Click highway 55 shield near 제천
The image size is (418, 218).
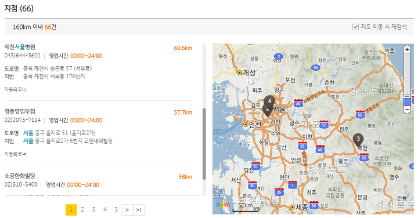click(364, 157)
